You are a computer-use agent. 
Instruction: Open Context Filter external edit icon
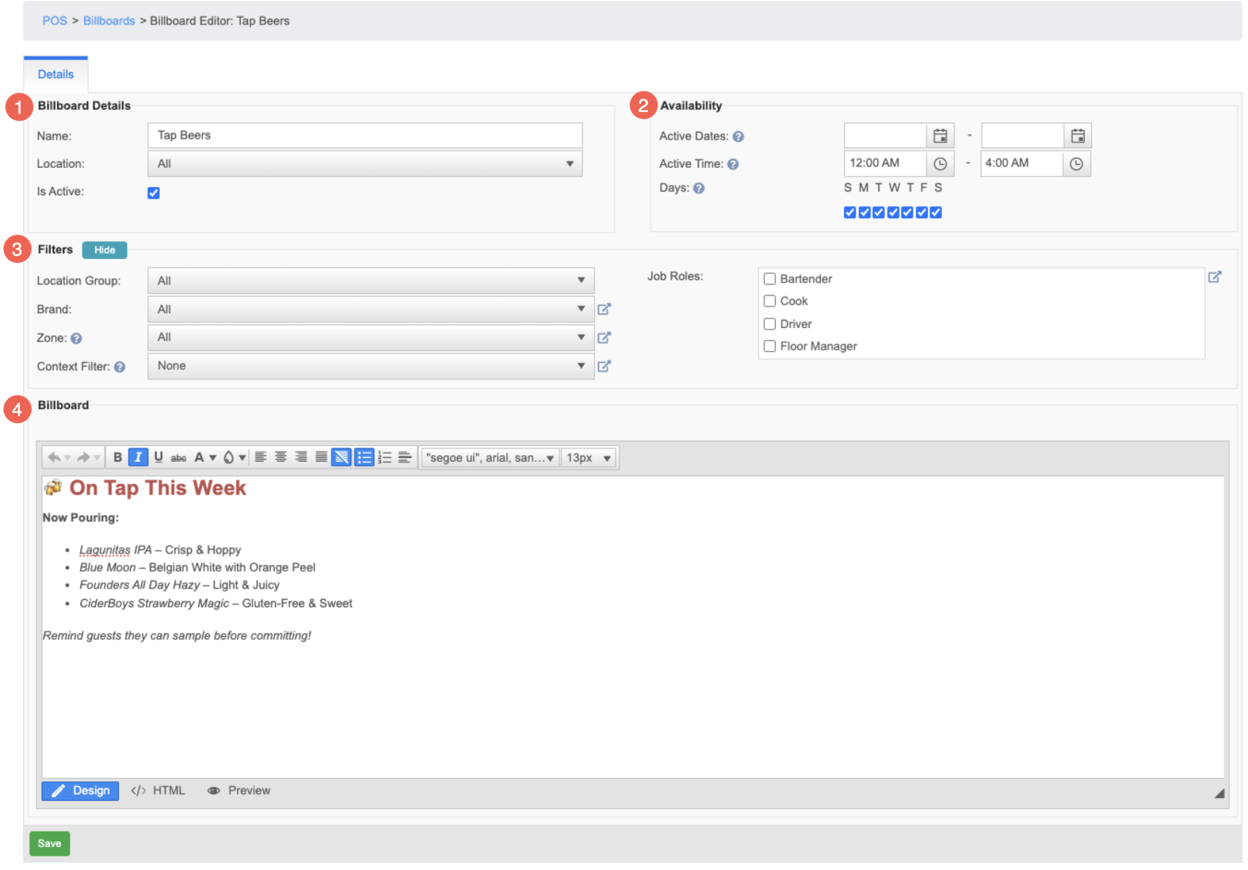[604, 366]
